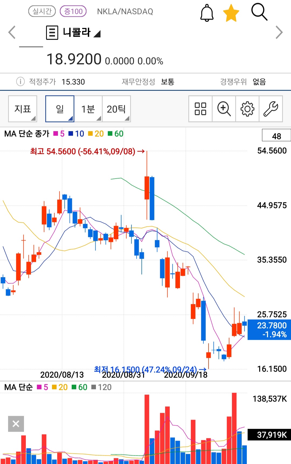This screenshot has width=291, height=464.
Task: Tap the 재무안정성 보통 label
Action: click(148, 82)
